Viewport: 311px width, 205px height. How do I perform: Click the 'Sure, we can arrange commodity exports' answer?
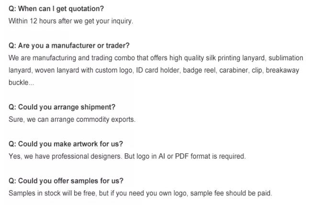[72, 119]
